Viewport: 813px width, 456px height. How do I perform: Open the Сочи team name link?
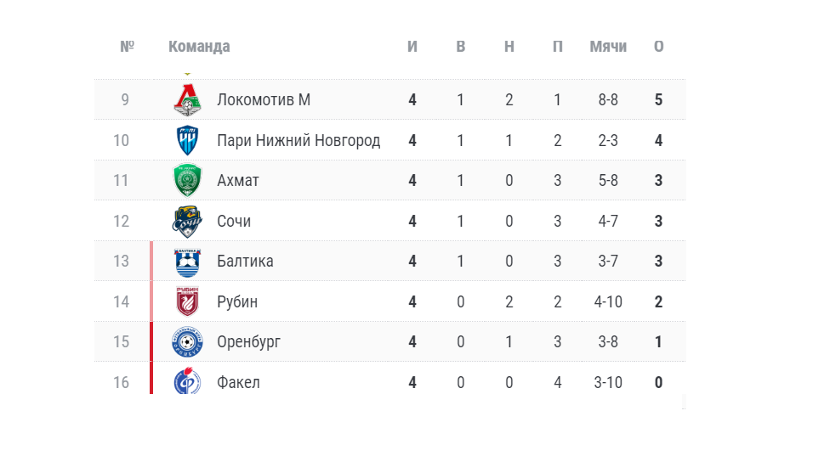pyautogui.click(x=234, y=221)
